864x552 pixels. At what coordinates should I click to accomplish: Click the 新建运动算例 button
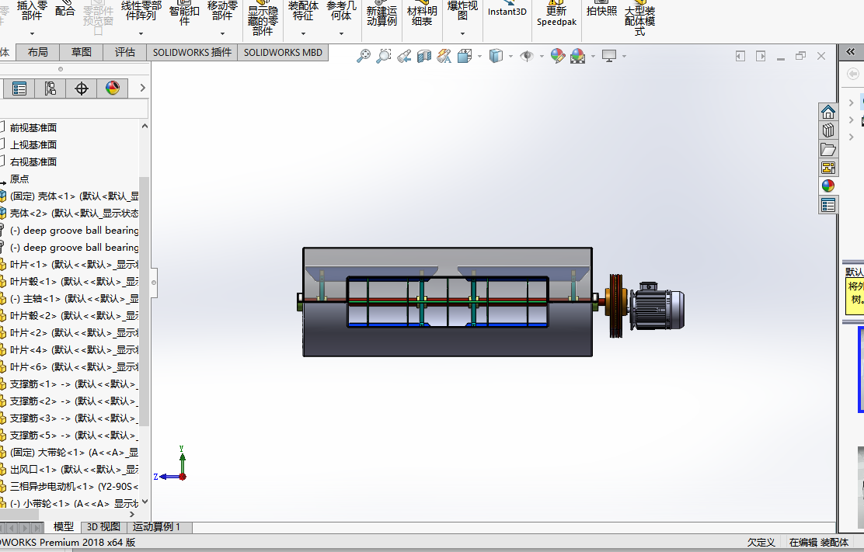click(x=381, y=13)
